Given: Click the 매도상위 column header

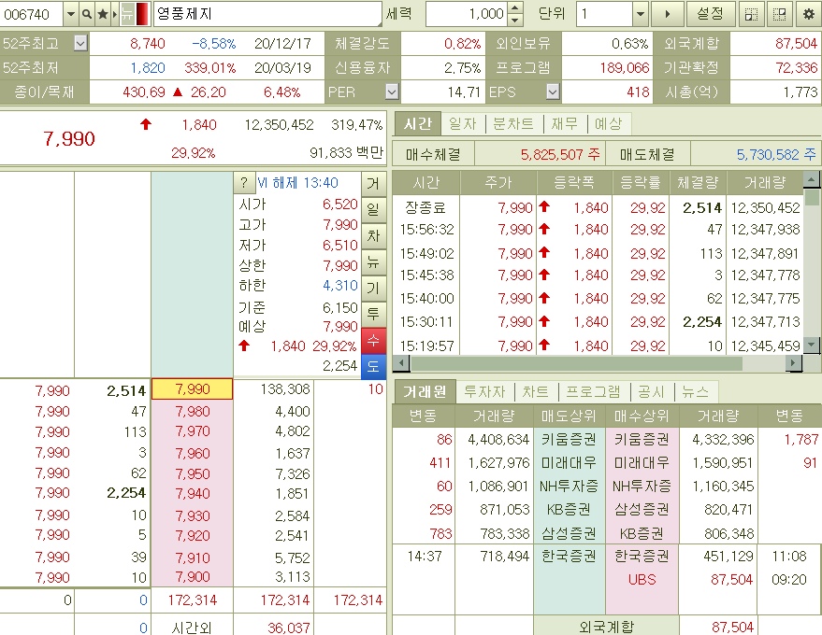Looking at the screenshot, I should pyautogui.click(x=569, y=416).
